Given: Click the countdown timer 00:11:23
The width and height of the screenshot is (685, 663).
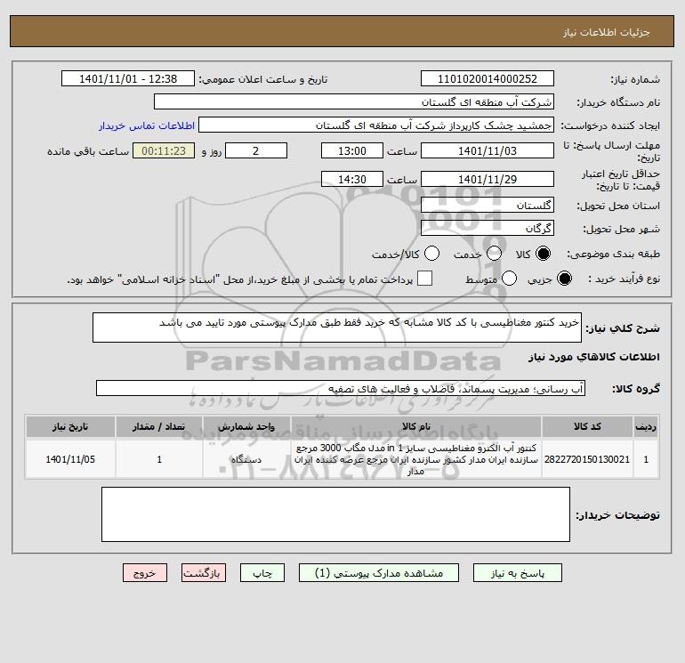Looking at the screenshot, I should [164, 150].
